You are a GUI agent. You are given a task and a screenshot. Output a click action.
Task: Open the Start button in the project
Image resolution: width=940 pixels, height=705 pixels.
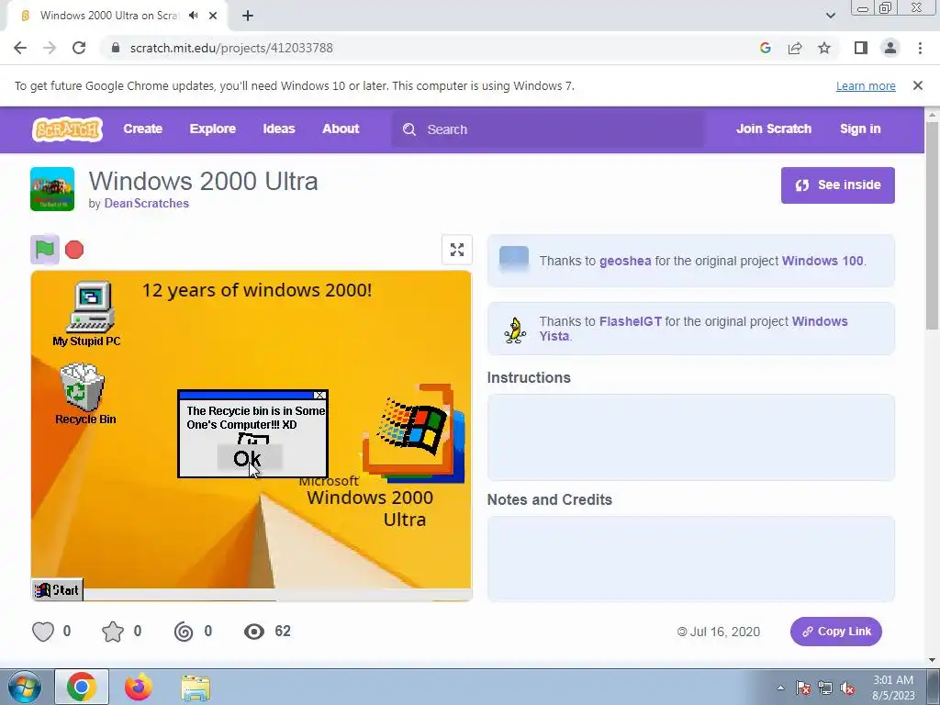click(x=58, y=590)
